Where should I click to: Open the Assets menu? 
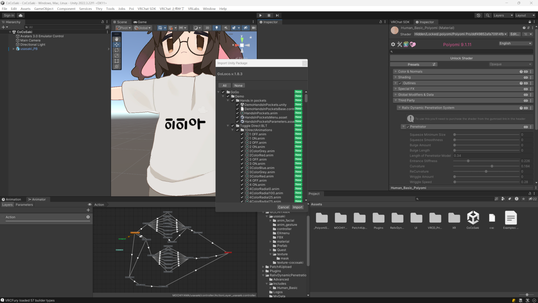(26, 9)
